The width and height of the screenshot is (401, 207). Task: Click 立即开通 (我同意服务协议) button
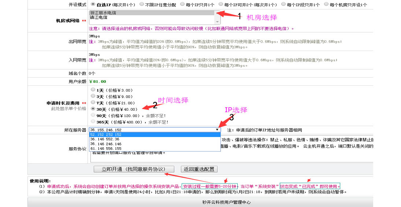(x=129, y=169)
